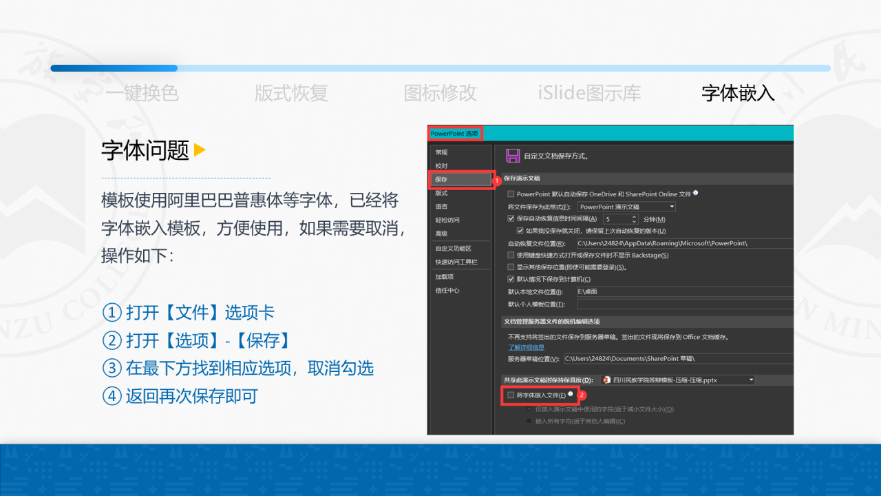Select the 字体嵌入 slide section
881x496 pixels.
tap(739, 93)
